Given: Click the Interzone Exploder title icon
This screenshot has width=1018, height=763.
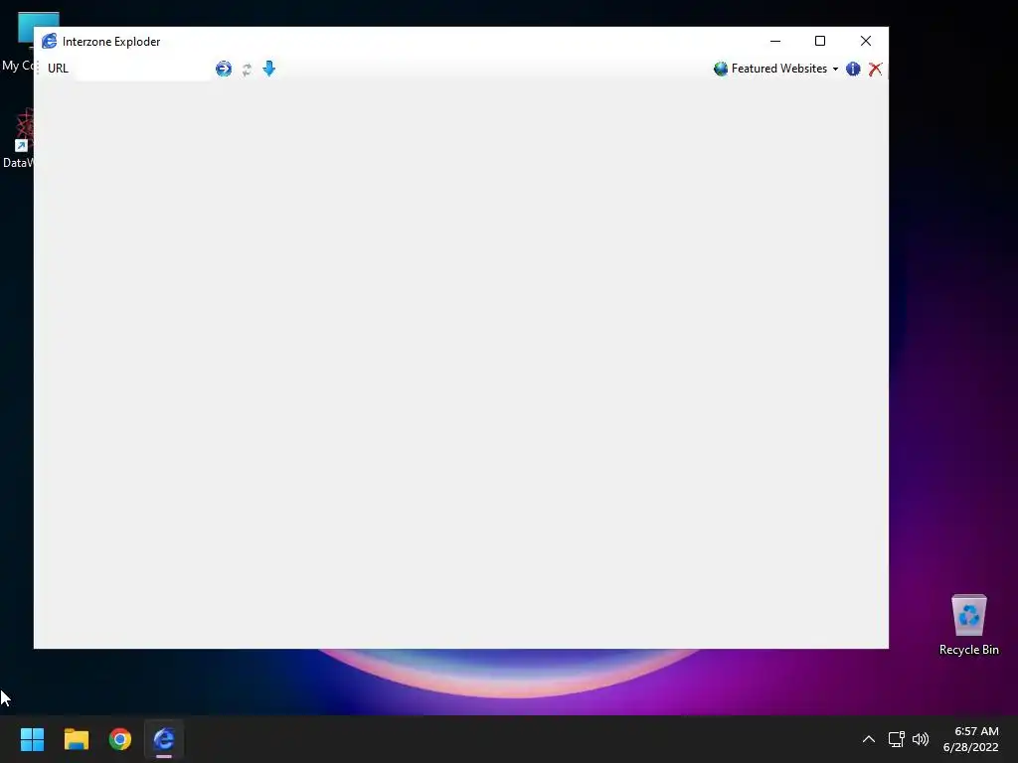Looking at the screenshot, I should (50, 42).
